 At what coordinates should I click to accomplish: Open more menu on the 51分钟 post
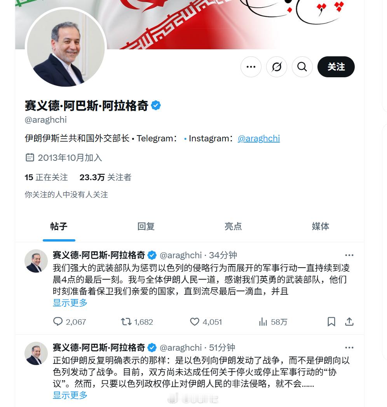click(x=349, y=348)
